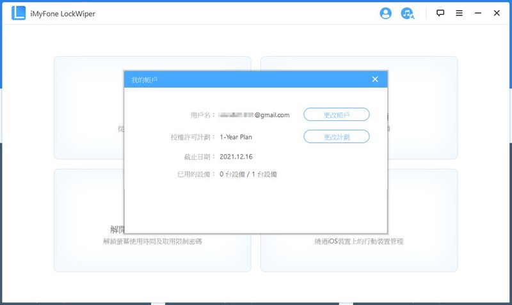Click the 繞過iOS裝置上的行動裝置管理 card text

pos(359,242)
